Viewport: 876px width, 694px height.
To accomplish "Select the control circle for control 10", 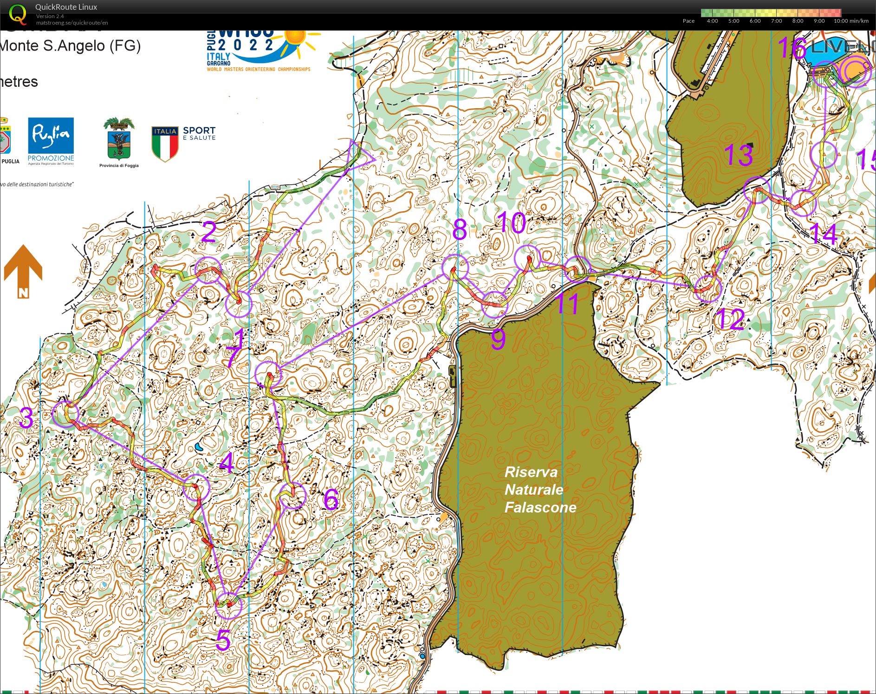I will tap(528, 258).
